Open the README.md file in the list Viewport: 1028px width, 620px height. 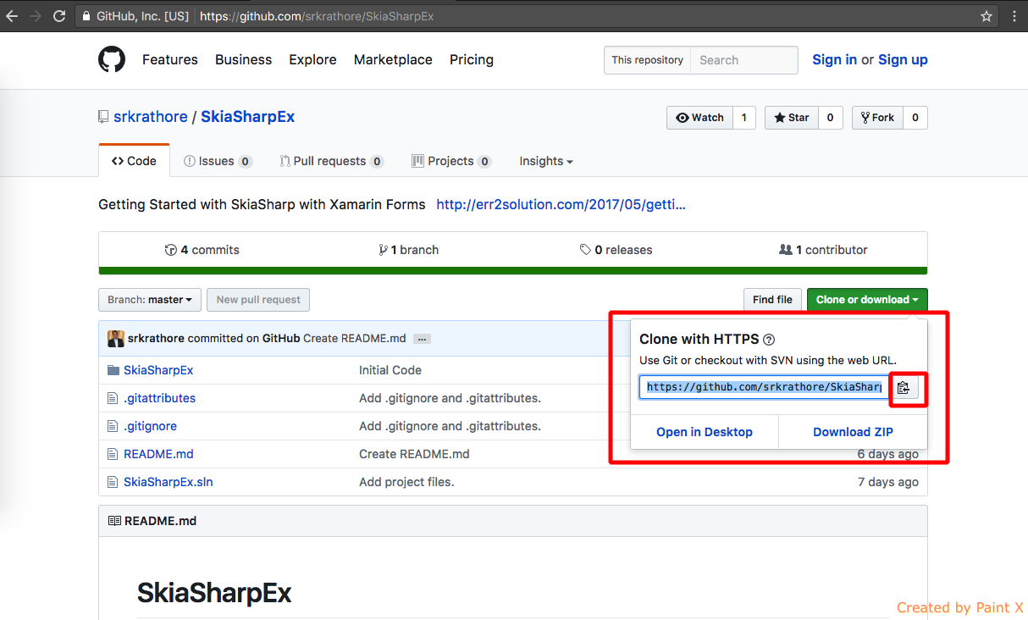(x=158, y=454)
